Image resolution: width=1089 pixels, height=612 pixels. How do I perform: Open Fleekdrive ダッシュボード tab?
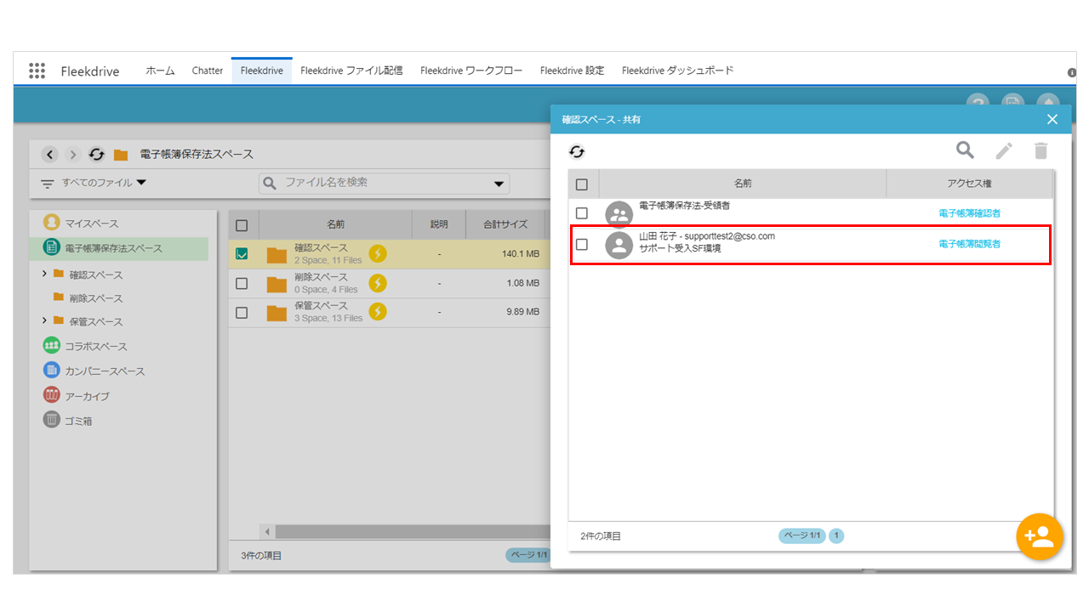(x=677, y=71)
